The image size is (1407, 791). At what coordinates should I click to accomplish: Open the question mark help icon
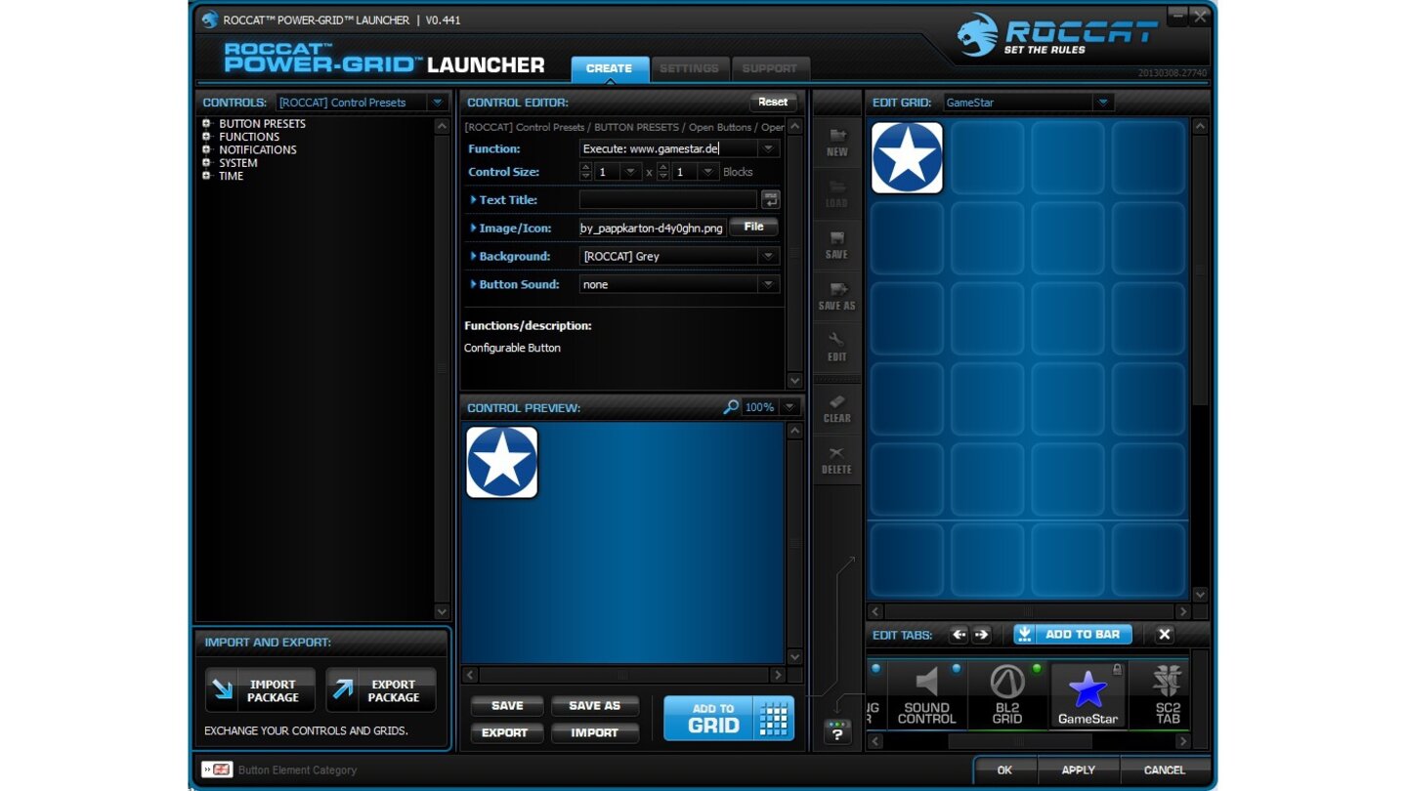[837, 731]
